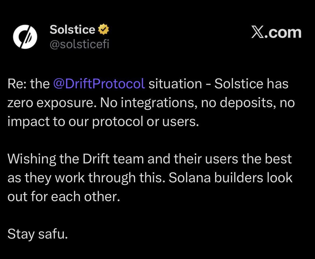Click the "Stay safu." line
Viewport: 315px width, 259px height.
37,234
